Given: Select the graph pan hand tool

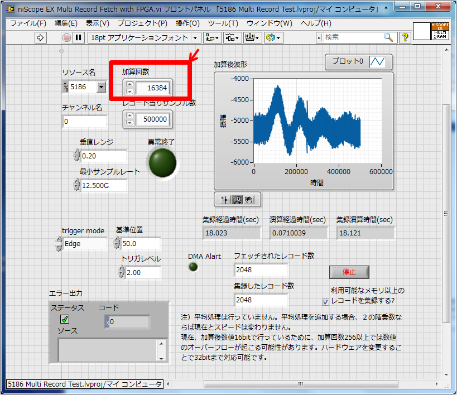Looking at the screenshot, I should (x=249, y=200).
